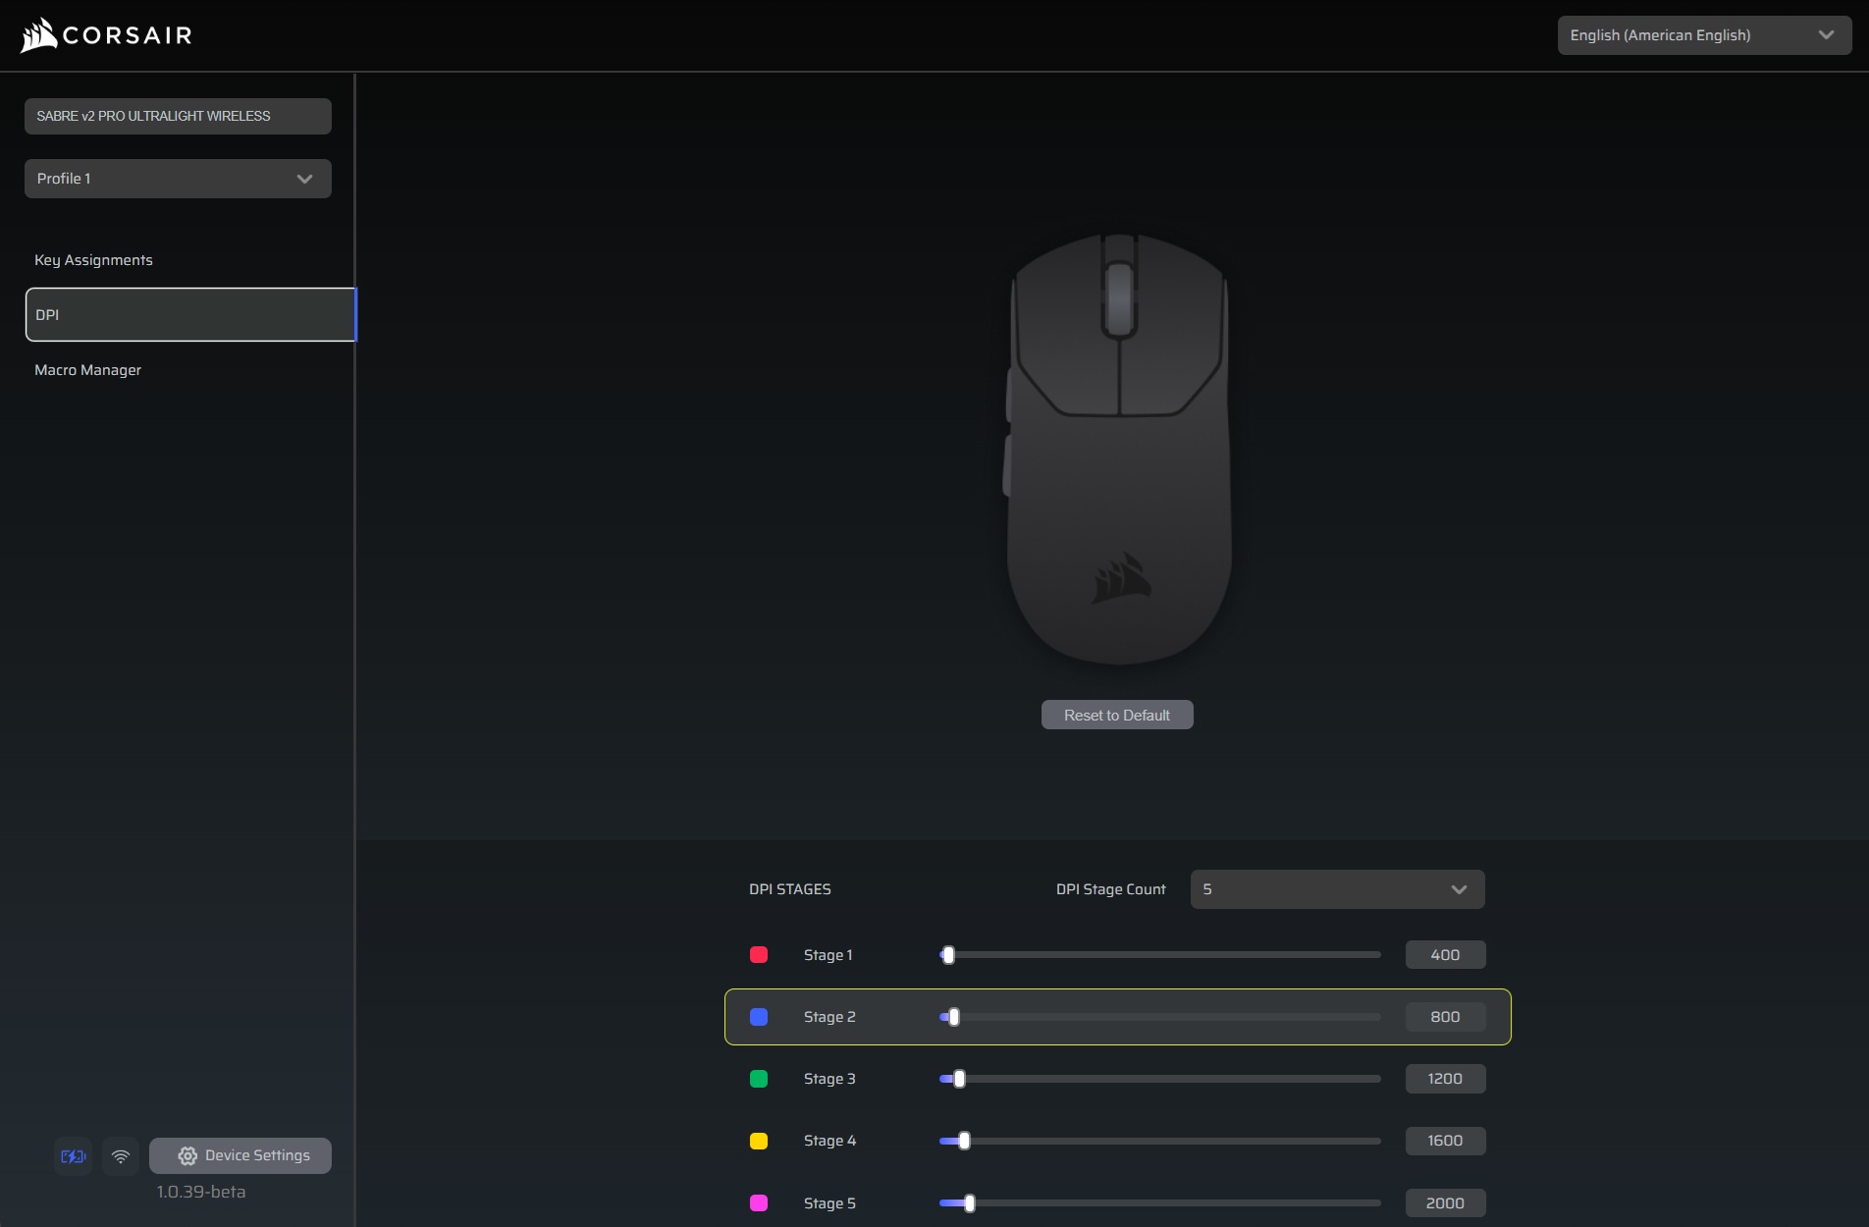
Task: Click the Stage 3 DPI slider
Action: point(1159,1079)
